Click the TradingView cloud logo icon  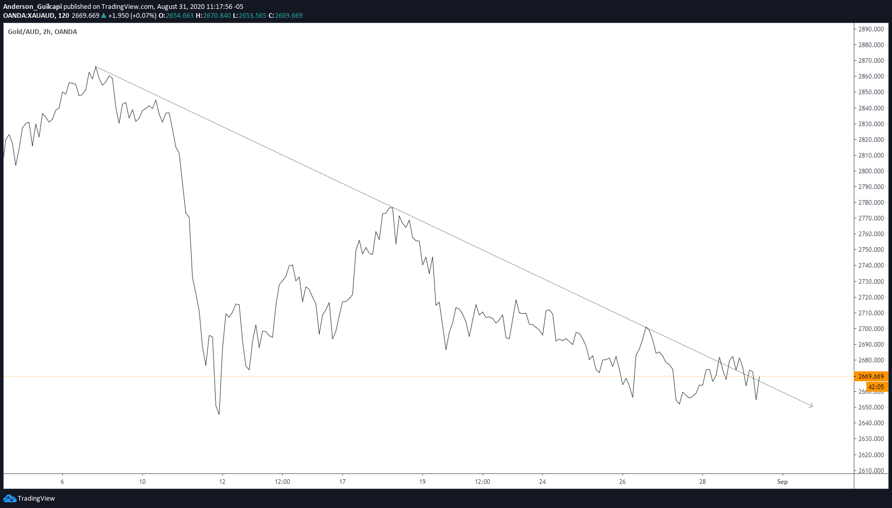point(9,498)
